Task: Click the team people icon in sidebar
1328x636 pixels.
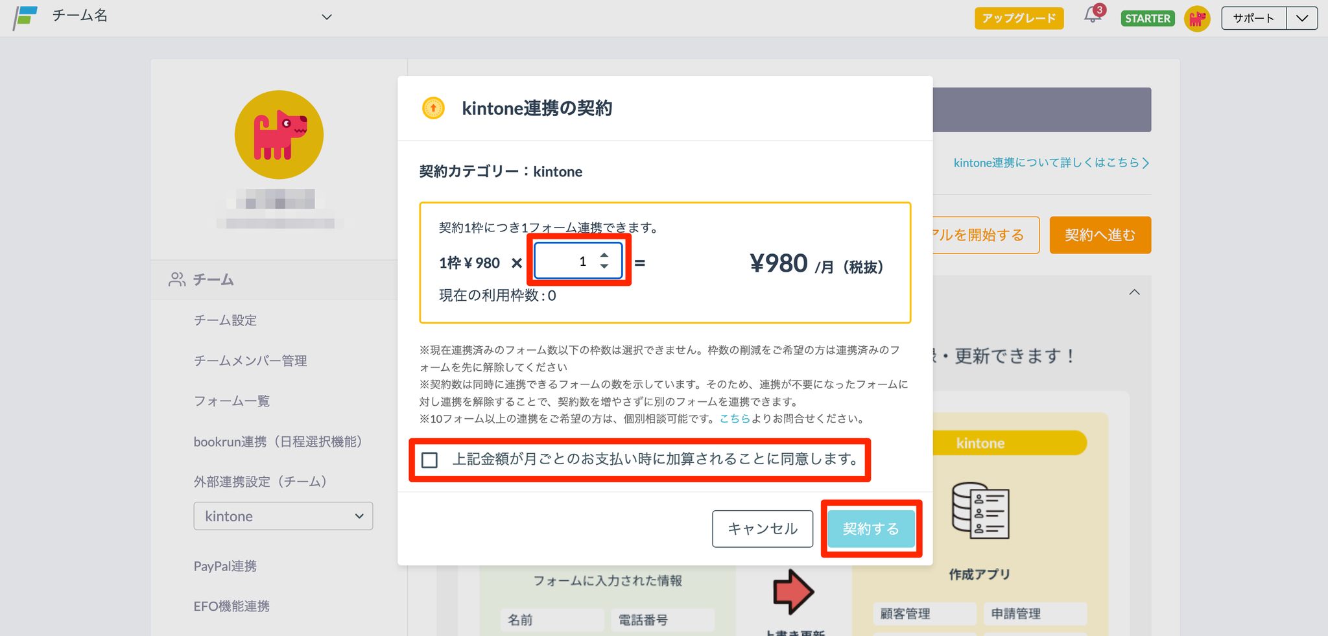Action: (x=176, y=279)
